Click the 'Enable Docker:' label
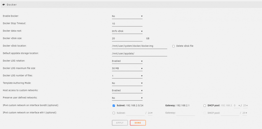262x129 pixels. coord(11,16)
